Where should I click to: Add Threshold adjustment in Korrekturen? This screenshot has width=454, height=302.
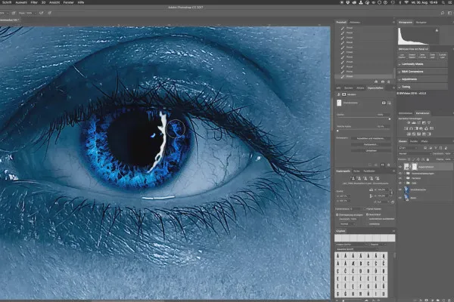click(x=419, y=134)
